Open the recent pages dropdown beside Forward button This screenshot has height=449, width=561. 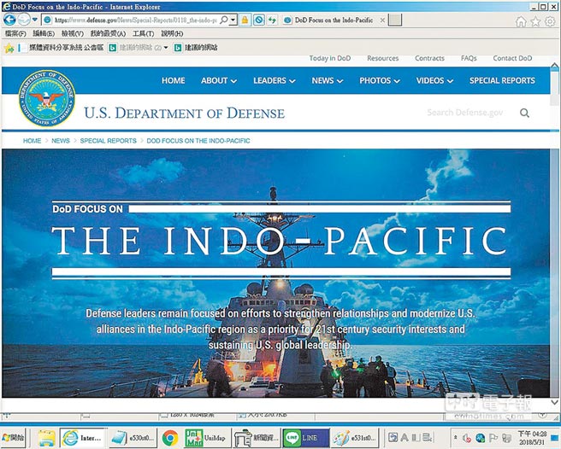coord(35,20)
